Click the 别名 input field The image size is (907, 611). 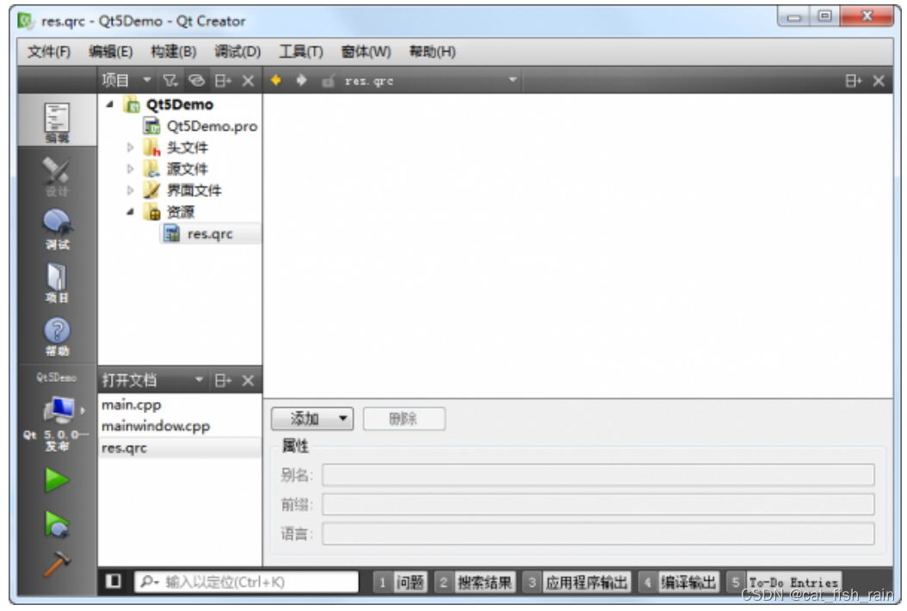point(598,475)
